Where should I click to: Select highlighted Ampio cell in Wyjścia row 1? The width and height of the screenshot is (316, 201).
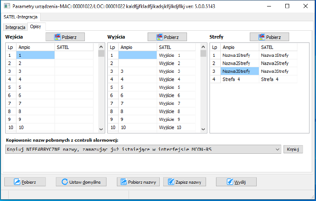tap(138, 55)
